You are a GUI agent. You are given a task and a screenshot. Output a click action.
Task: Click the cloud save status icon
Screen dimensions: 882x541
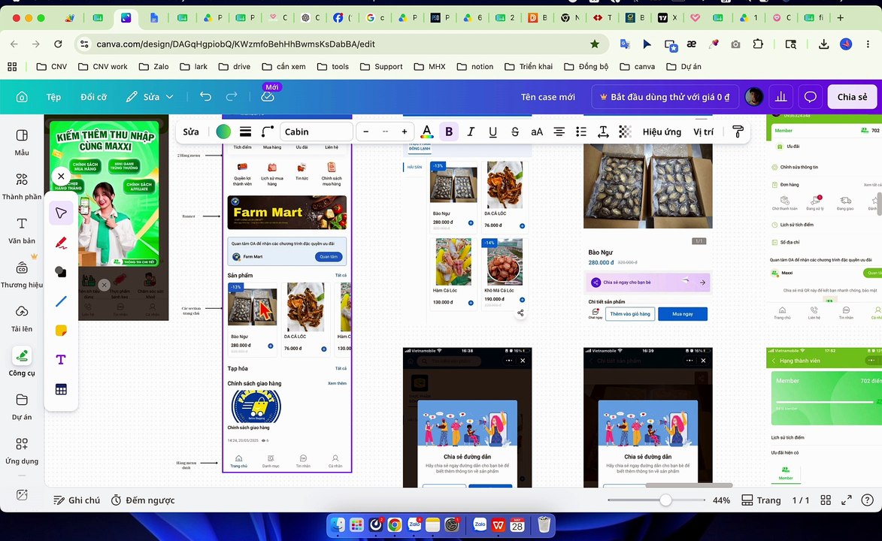pyautogui.click(x=268, y=97)
